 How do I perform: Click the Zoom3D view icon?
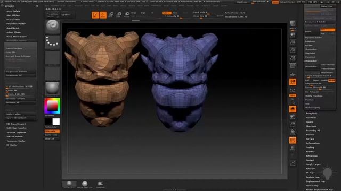tap(293, 125)
